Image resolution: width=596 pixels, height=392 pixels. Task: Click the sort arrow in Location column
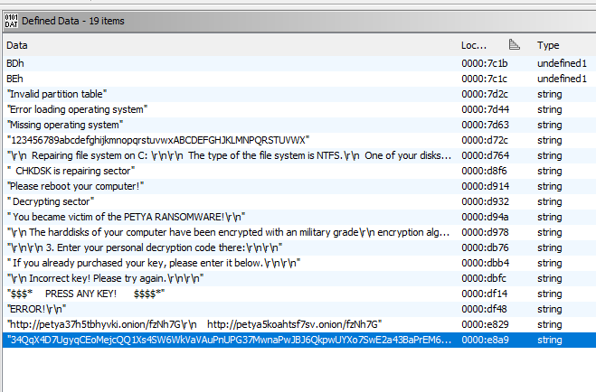515,44
